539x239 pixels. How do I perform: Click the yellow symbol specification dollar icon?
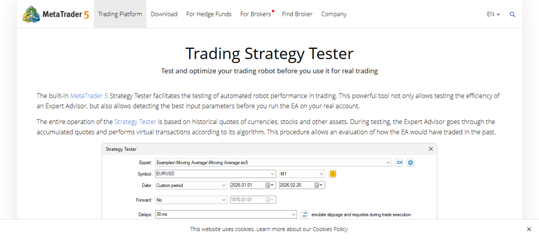[333, 174]
